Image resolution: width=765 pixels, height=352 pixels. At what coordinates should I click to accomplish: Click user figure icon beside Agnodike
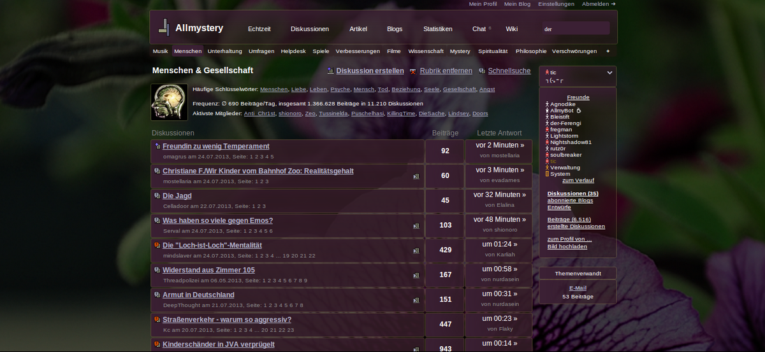(547, 104)
